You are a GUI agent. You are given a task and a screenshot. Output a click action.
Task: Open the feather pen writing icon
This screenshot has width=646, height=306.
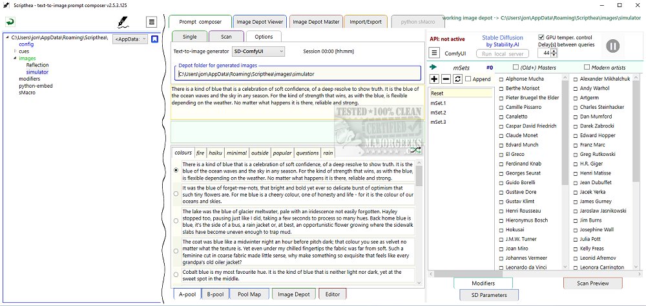click(x=123, y=22)
